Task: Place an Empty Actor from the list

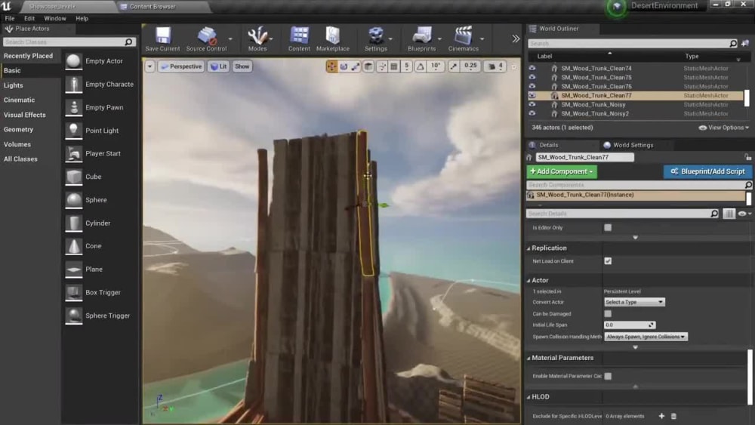Action: [x=104, y=61]
